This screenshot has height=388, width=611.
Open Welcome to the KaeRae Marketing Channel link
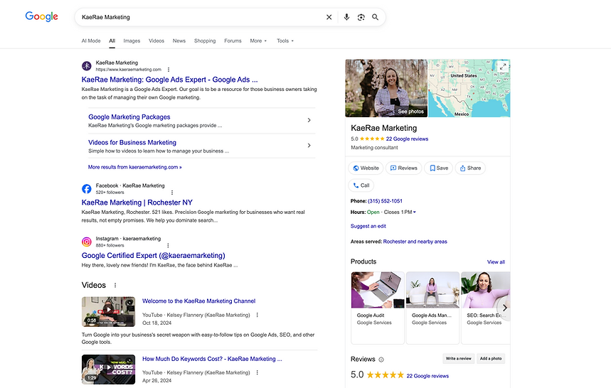click(x=198, y=301)
